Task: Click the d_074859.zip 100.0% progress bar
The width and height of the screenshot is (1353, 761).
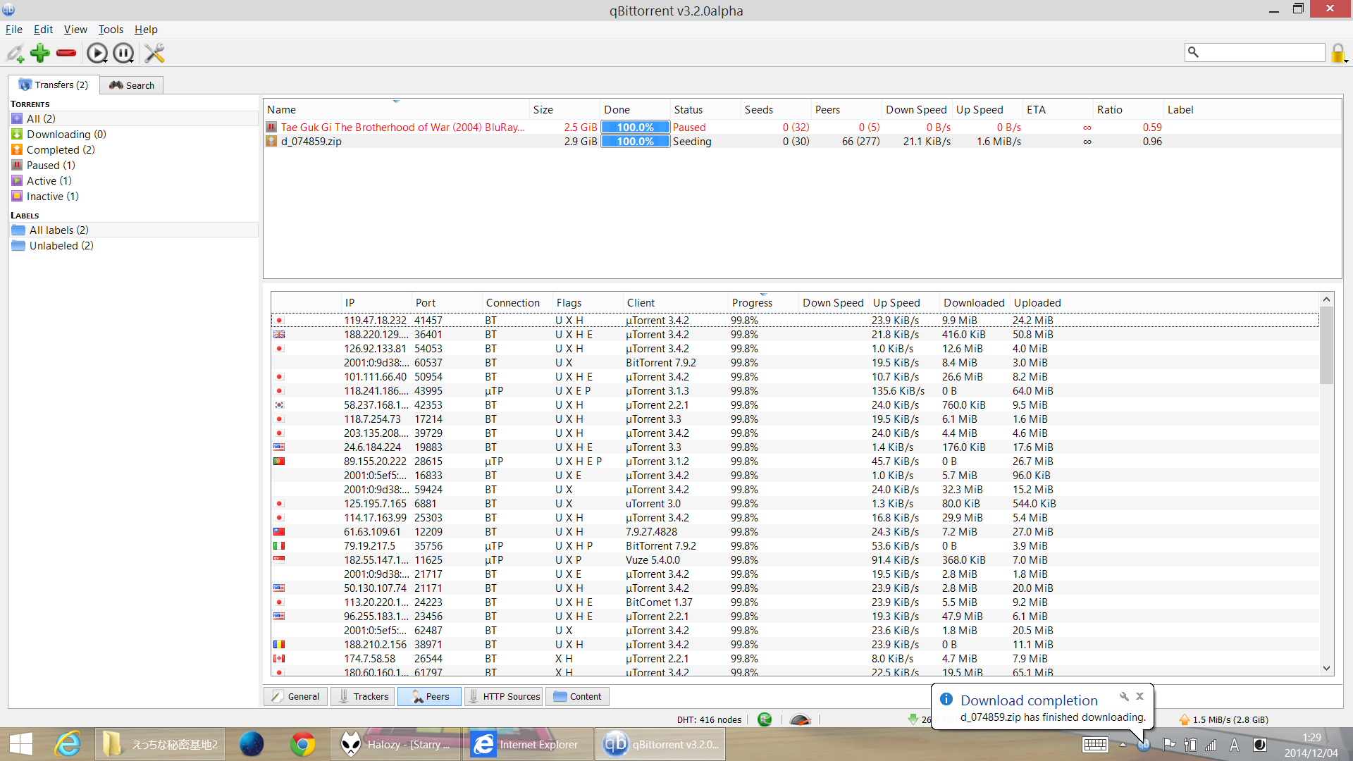Action: pyautogui.click(x=635, y=141)
